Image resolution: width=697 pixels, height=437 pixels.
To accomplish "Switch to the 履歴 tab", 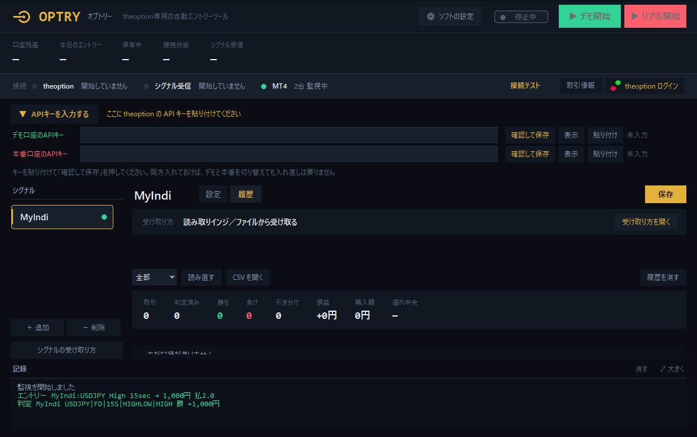I will pos(245,194).
